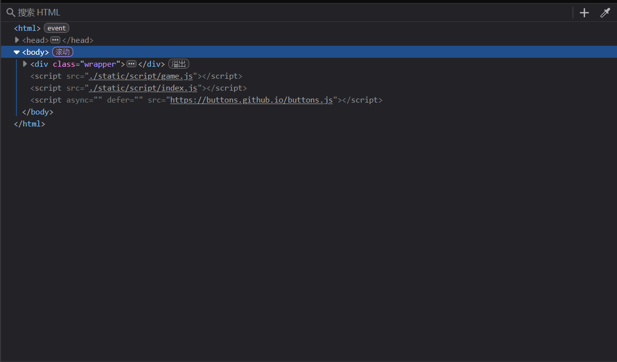
Task: Select the async defer script tag name
Action: coord(48,100)
